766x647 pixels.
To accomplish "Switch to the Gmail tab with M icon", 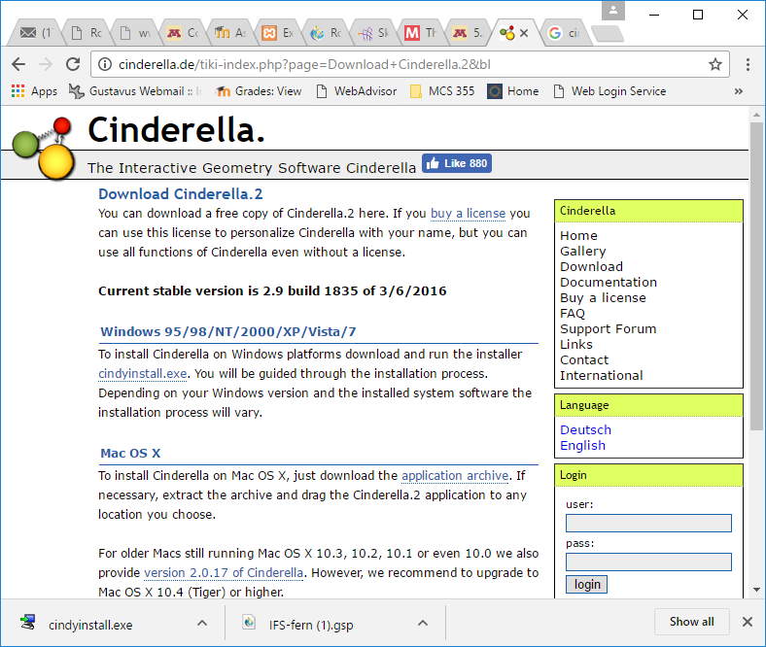I will [x=421, y=33].
